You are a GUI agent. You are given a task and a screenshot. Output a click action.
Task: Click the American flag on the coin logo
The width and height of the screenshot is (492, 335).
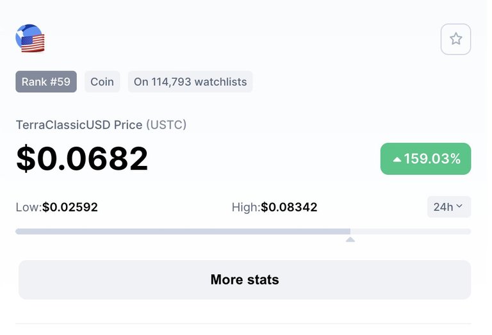33,44
